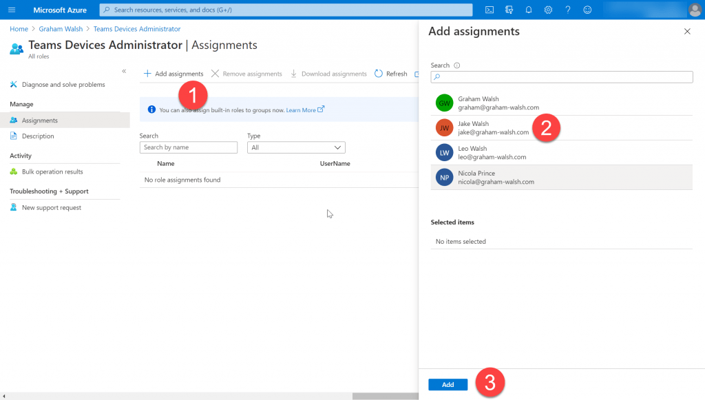Open the account avatar menu
This screenshot has height=400, width=705.
pyautogui.click(x=695, y=10)
